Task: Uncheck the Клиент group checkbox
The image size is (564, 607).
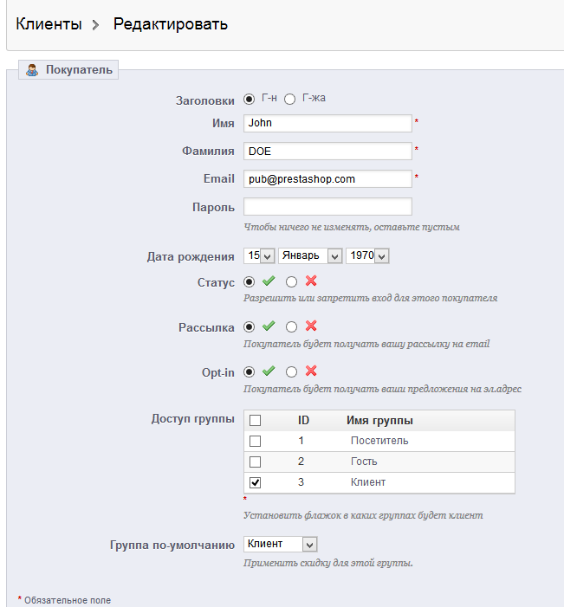Action: click(x=256, y=482)
